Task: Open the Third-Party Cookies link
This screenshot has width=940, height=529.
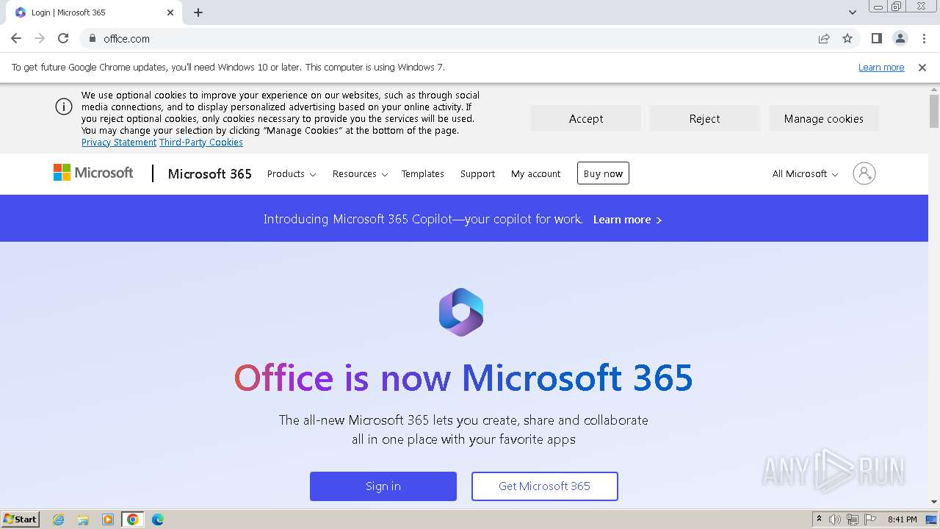Action: pos(201,143)
